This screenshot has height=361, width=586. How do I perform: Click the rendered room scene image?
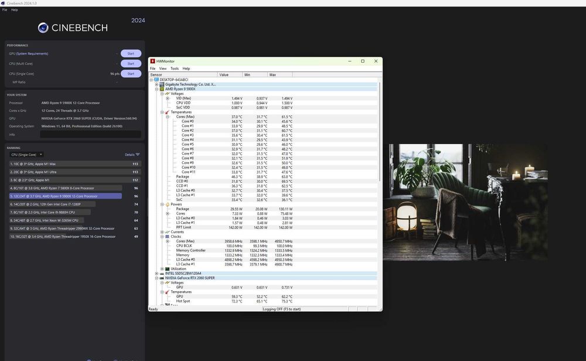tap(465, 202)
